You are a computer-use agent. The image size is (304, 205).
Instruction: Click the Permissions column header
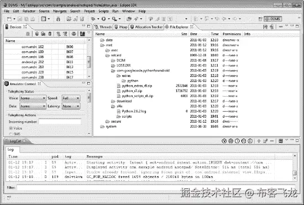tap(232, 34)
